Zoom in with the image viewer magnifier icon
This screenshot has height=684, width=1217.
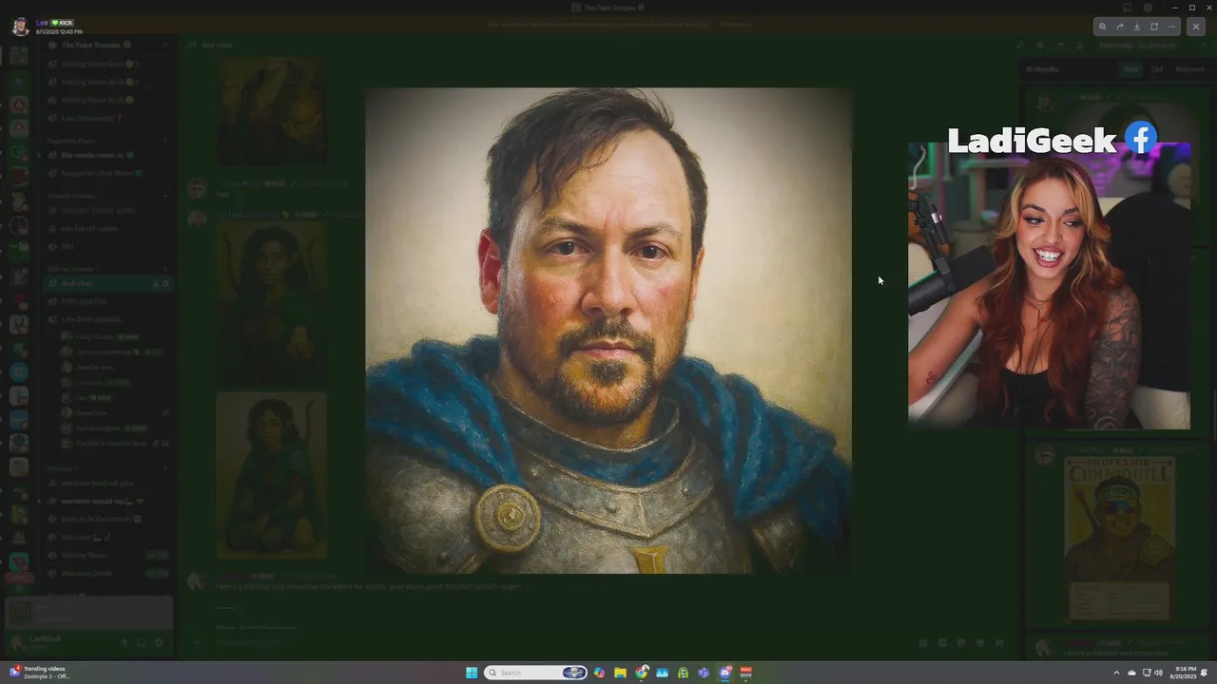[x=1102, y=27]
